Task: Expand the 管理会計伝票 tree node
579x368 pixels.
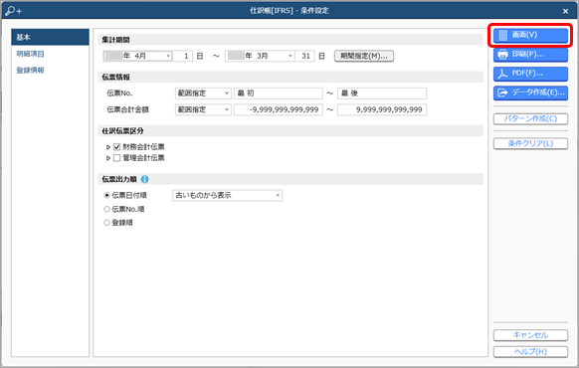Action: pyautogui.click(x=108, y=158)
